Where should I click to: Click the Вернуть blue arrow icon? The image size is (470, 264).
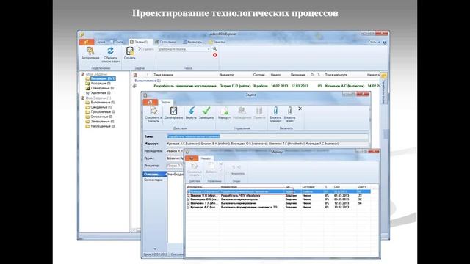(x=191, y=111)
